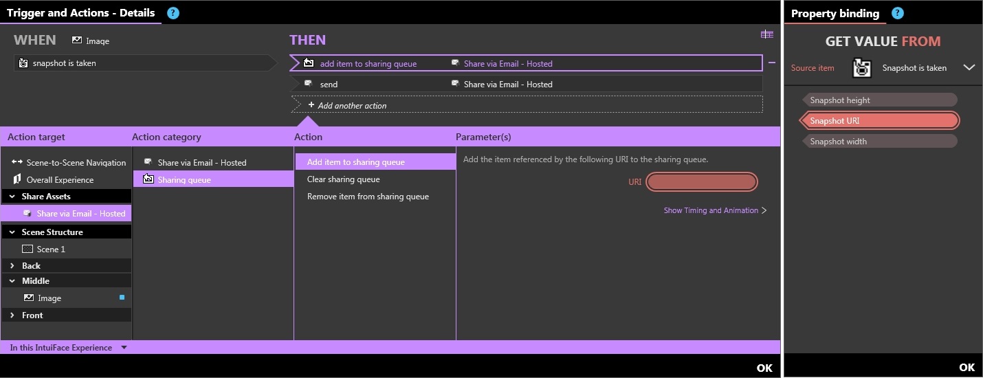The width and height of the screenshot is (983, 378).
Task: Select the Snapshot width property
Action: coord(838,142)
